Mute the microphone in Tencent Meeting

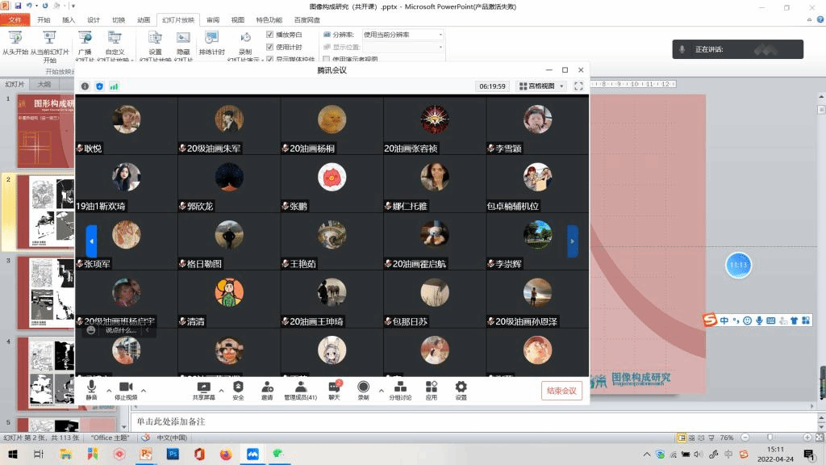coord(91,391)
